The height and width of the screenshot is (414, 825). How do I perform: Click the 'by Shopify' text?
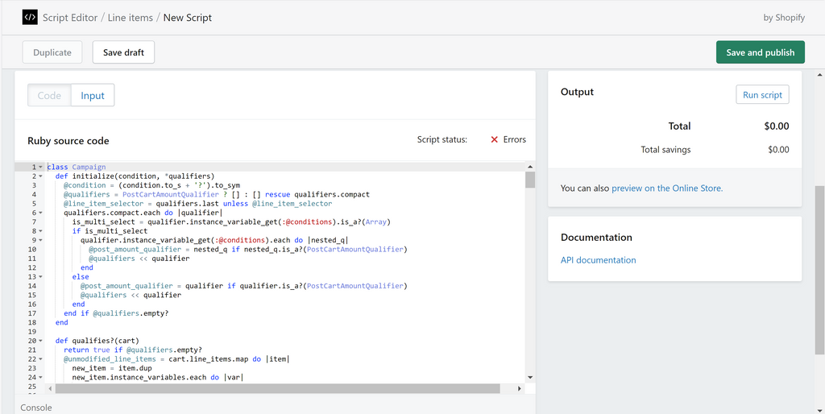784,18
